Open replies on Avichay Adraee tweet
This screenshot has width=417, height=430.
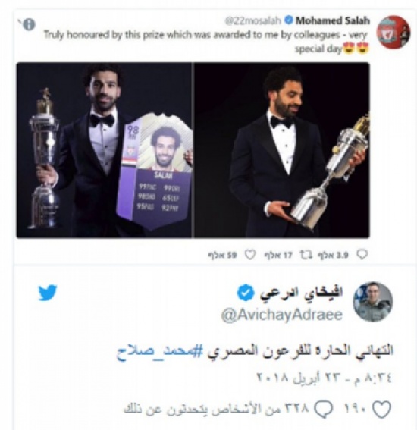[x=323, y=410]
